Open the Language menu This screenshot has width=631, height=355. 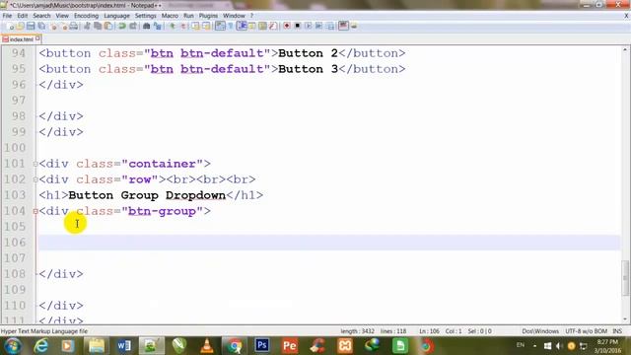[116, 16]
